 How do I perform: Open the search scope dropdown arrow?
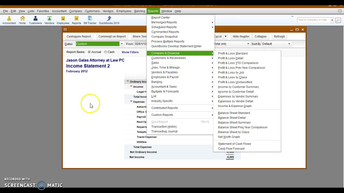[x=332, y=20]
